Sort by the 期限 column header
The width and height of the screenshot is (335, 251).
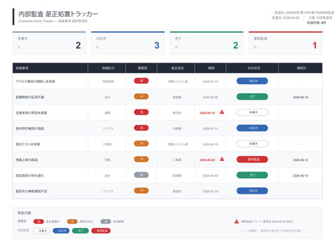coord(210,68)
